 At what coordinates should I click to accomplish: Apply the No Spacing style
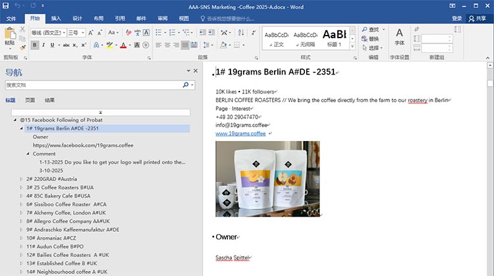tap(306, 38)
